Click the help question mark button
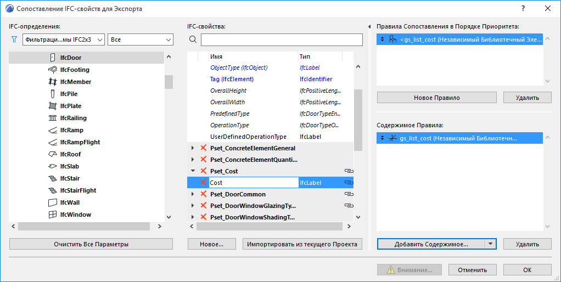Viewport: 561px width, 282px height. 523,8
